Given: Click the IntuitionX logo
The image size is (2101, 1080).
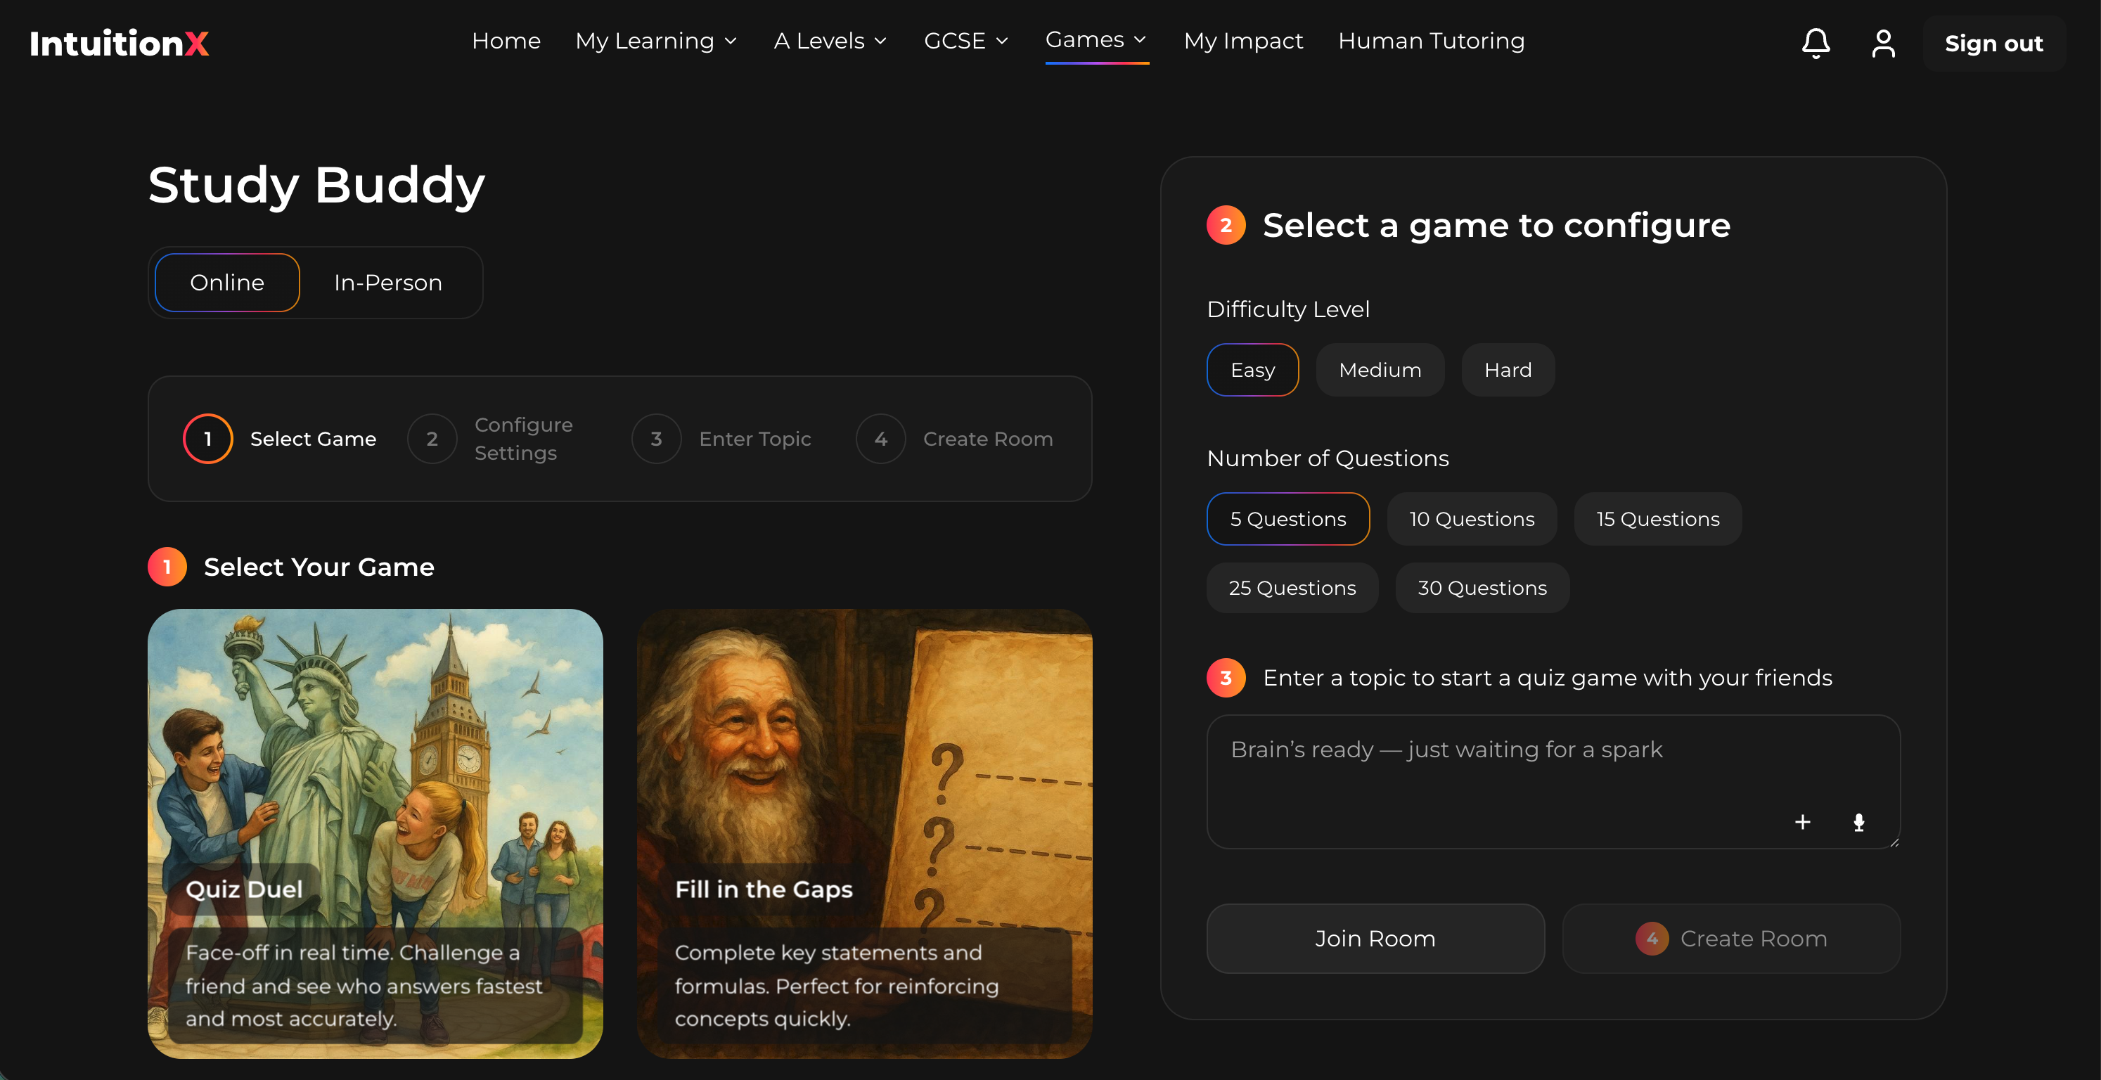Looking at the screenshot, I should [x=119, y=42].
